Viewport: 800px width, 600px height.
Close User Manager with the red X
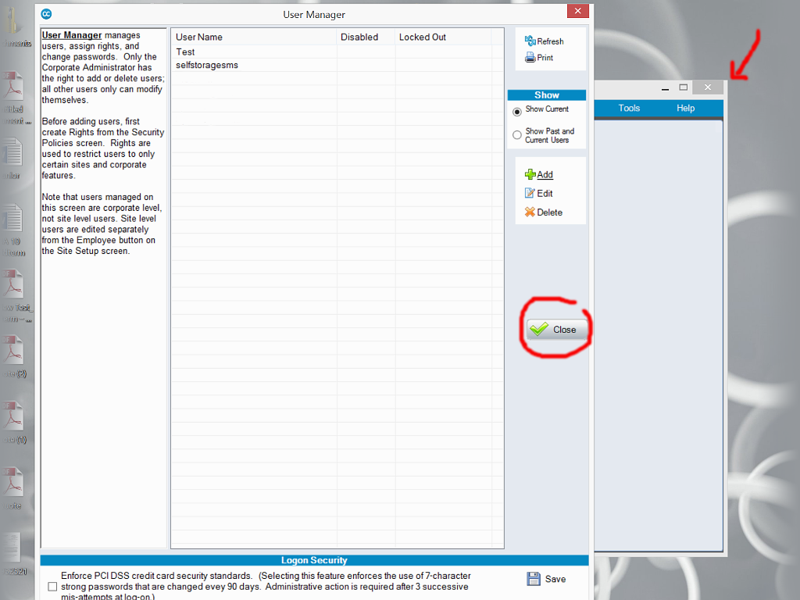pyautogui.click(x=577, y=11)
